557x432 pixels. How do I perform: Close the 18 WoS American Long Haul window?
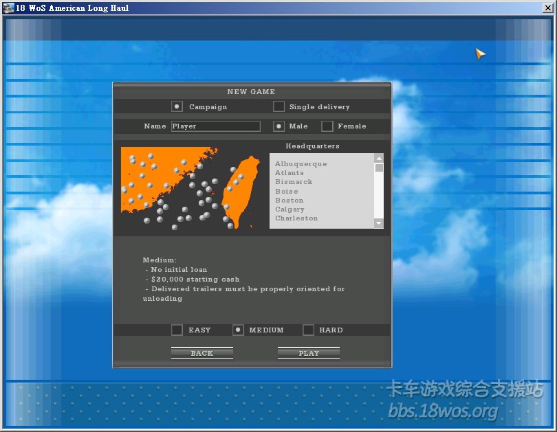[x=547, y=8]
